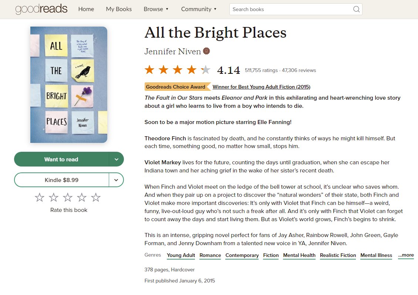This screenshot has width=418, height=295.
Task: Expand the Kindle purchase options chevron
Action: click(116, 180)
